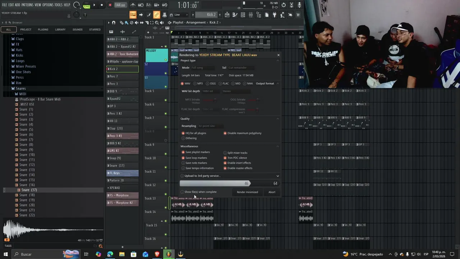Switch to the SOUNDS browser tab
460x259 pixels.
[x=78, y=29]
